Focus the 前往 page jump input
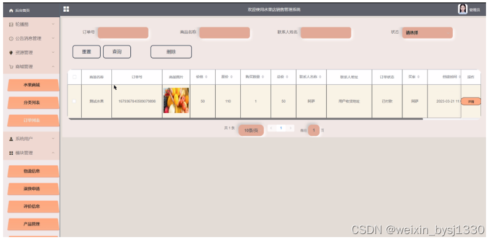 [313, 130]
